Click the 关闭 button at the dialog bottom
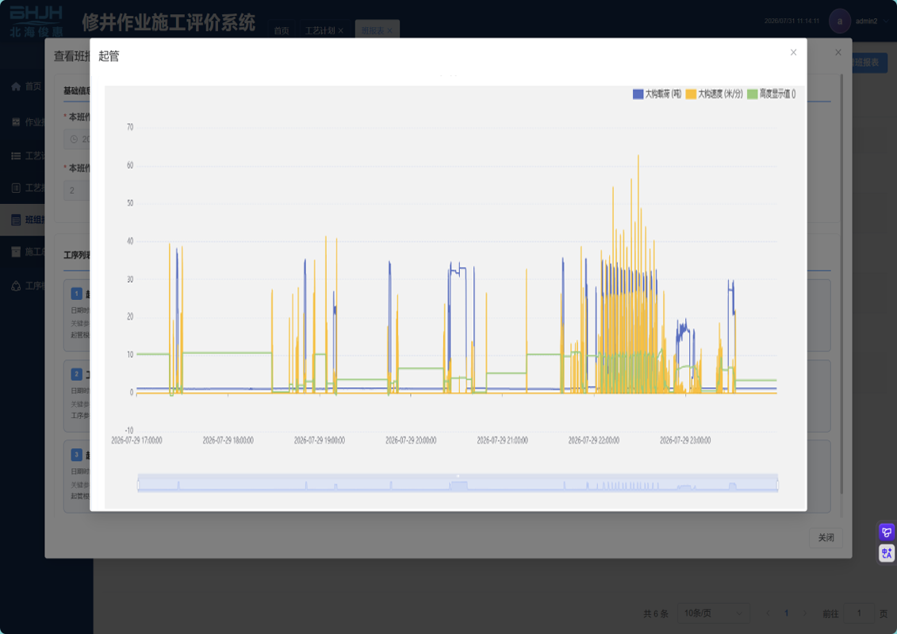The image size is (897, 634). pyautogui.click(x=826, y=537)
